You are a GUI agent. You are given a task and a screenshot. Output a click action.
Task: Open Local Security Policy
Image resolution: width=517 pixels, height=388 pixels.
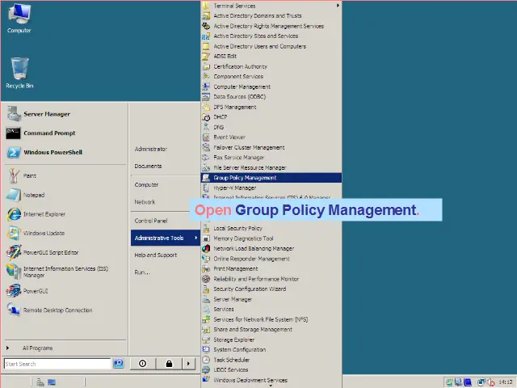point(271,228)
